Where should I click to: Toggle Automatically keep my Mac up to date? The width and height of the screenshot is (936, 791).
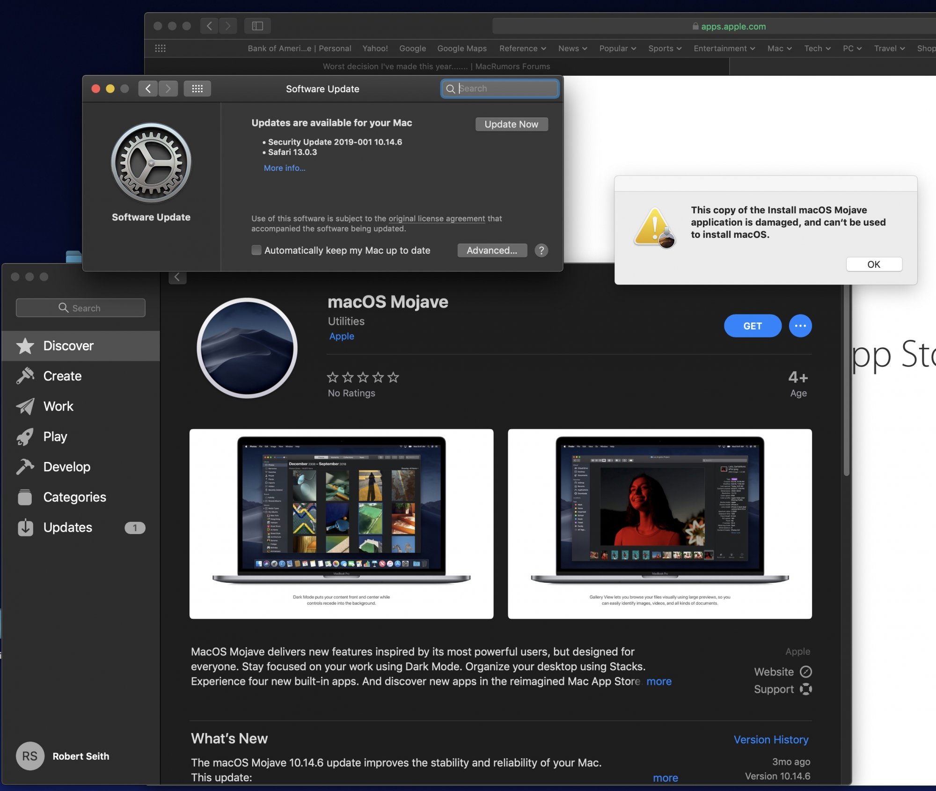coord(256,250)
